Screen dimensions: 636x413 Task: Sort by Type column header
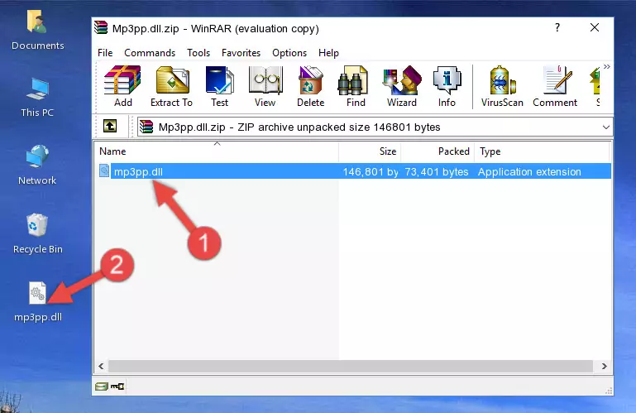click(542, 151)
